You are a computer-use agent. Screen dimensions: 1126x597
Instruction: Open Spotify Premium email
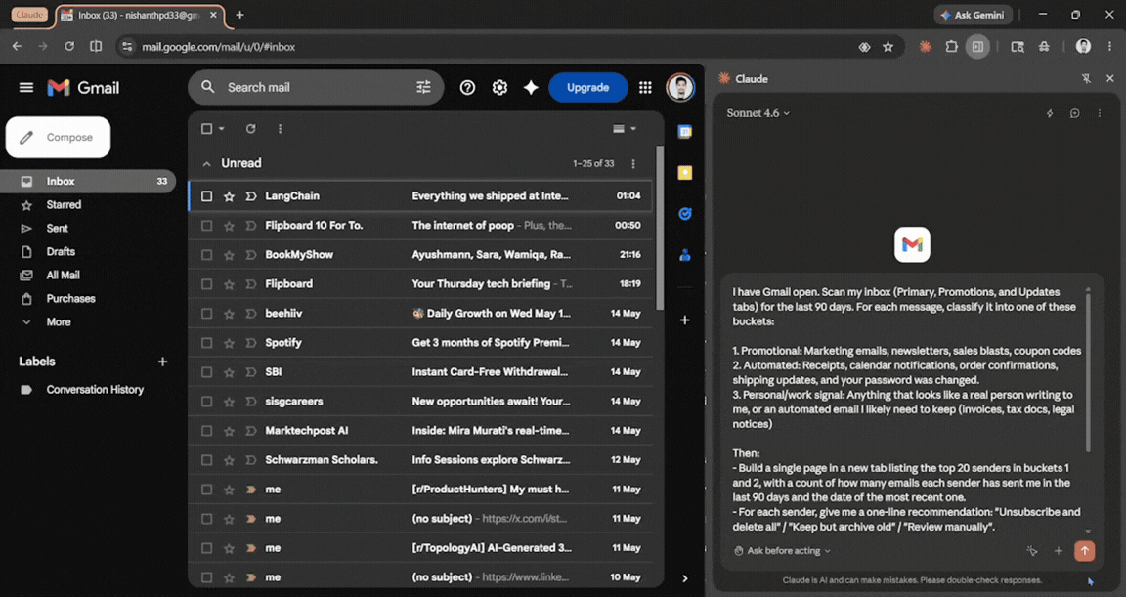(x=421, y=343)
